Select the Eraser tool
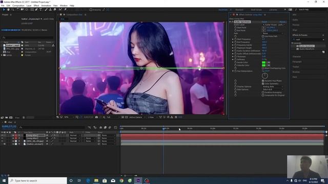Screen dimensions: 328x184 pos(55,10)
